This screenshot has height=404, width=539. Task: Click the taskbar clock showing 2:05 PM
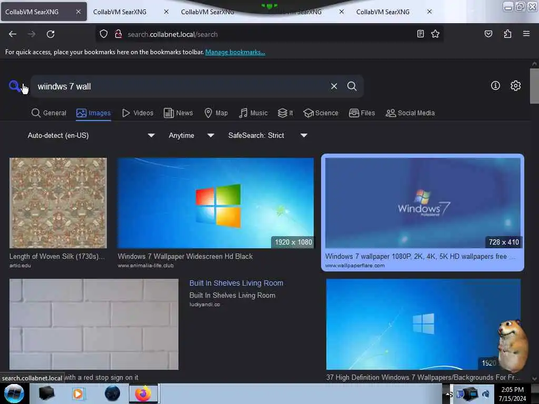coord(512,393)
